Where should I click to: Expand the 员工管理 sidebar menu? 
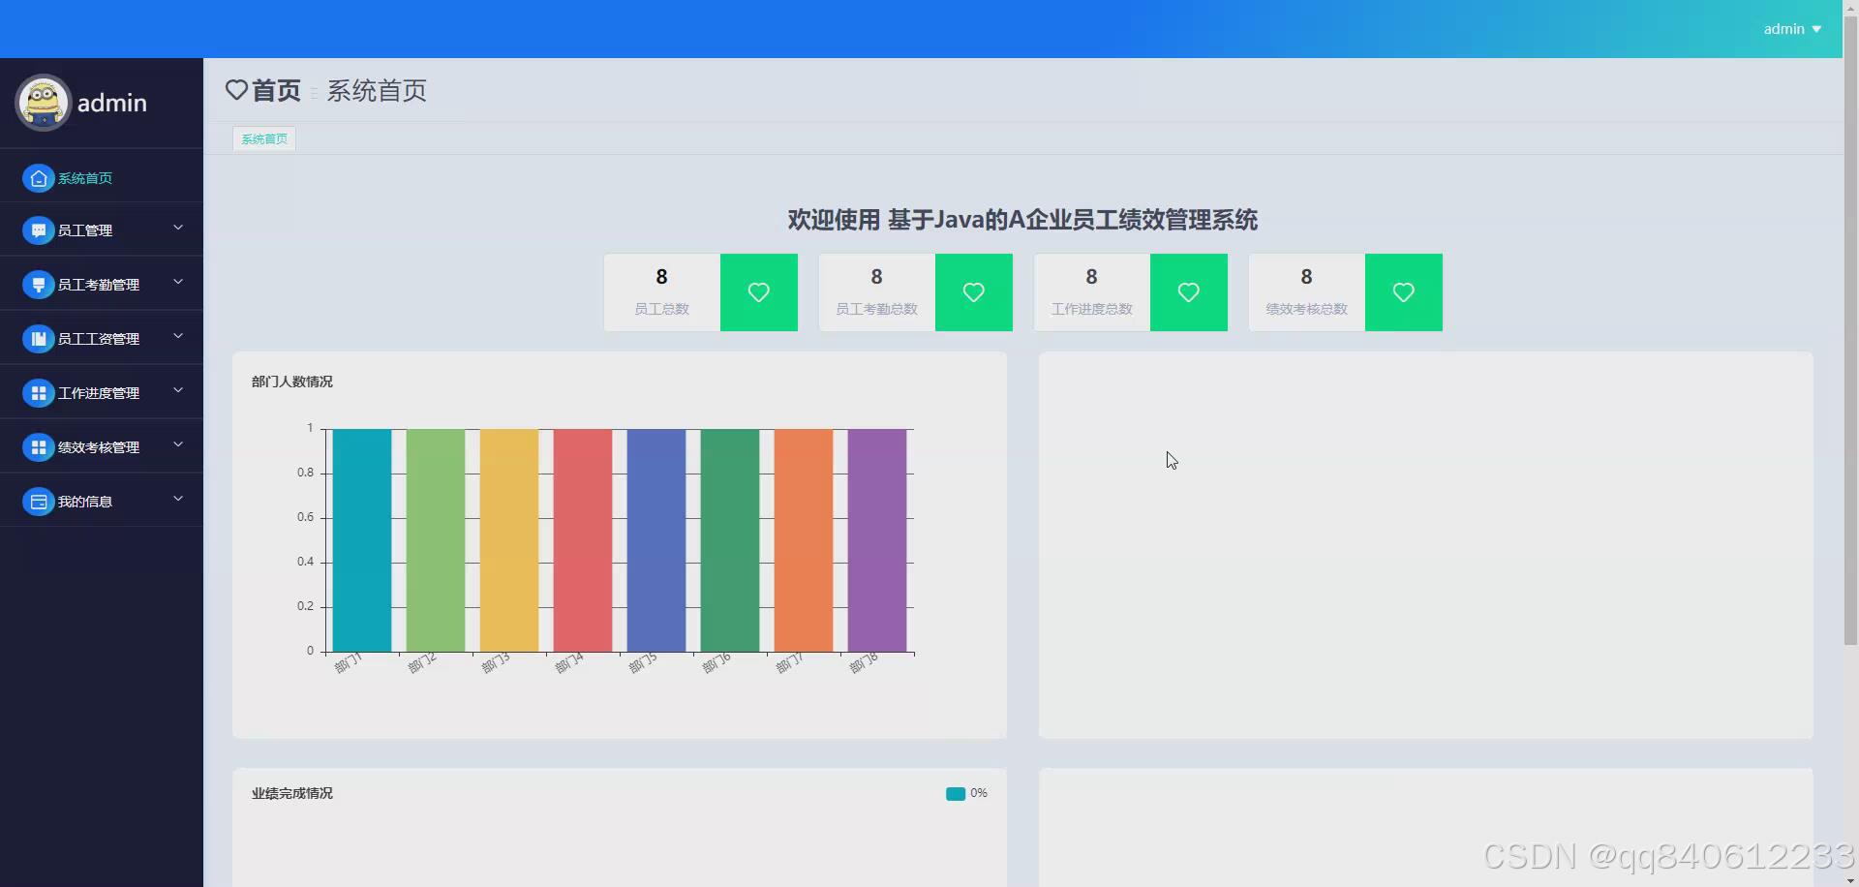[178, 228]
